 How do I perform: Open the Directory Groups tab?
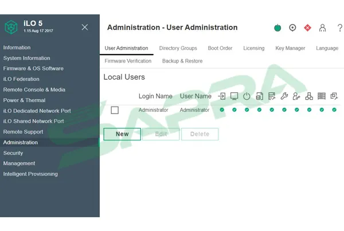coord(178,48)
